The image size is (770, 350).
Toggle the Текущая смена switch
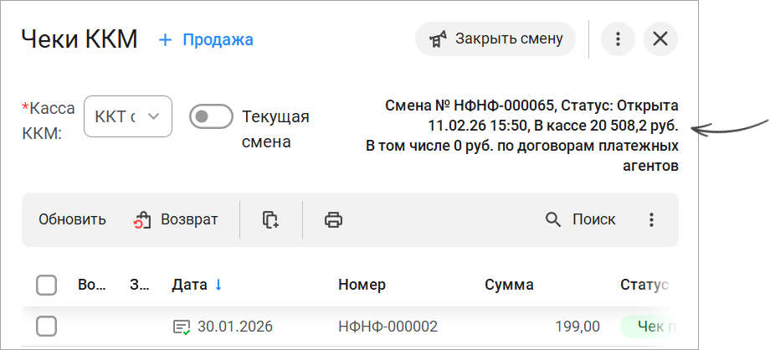tap(210, 116)
